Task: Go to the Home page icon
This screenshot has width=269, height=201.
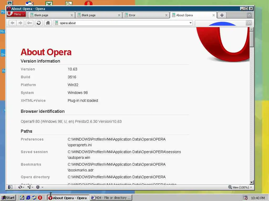Action: (48, 23)
